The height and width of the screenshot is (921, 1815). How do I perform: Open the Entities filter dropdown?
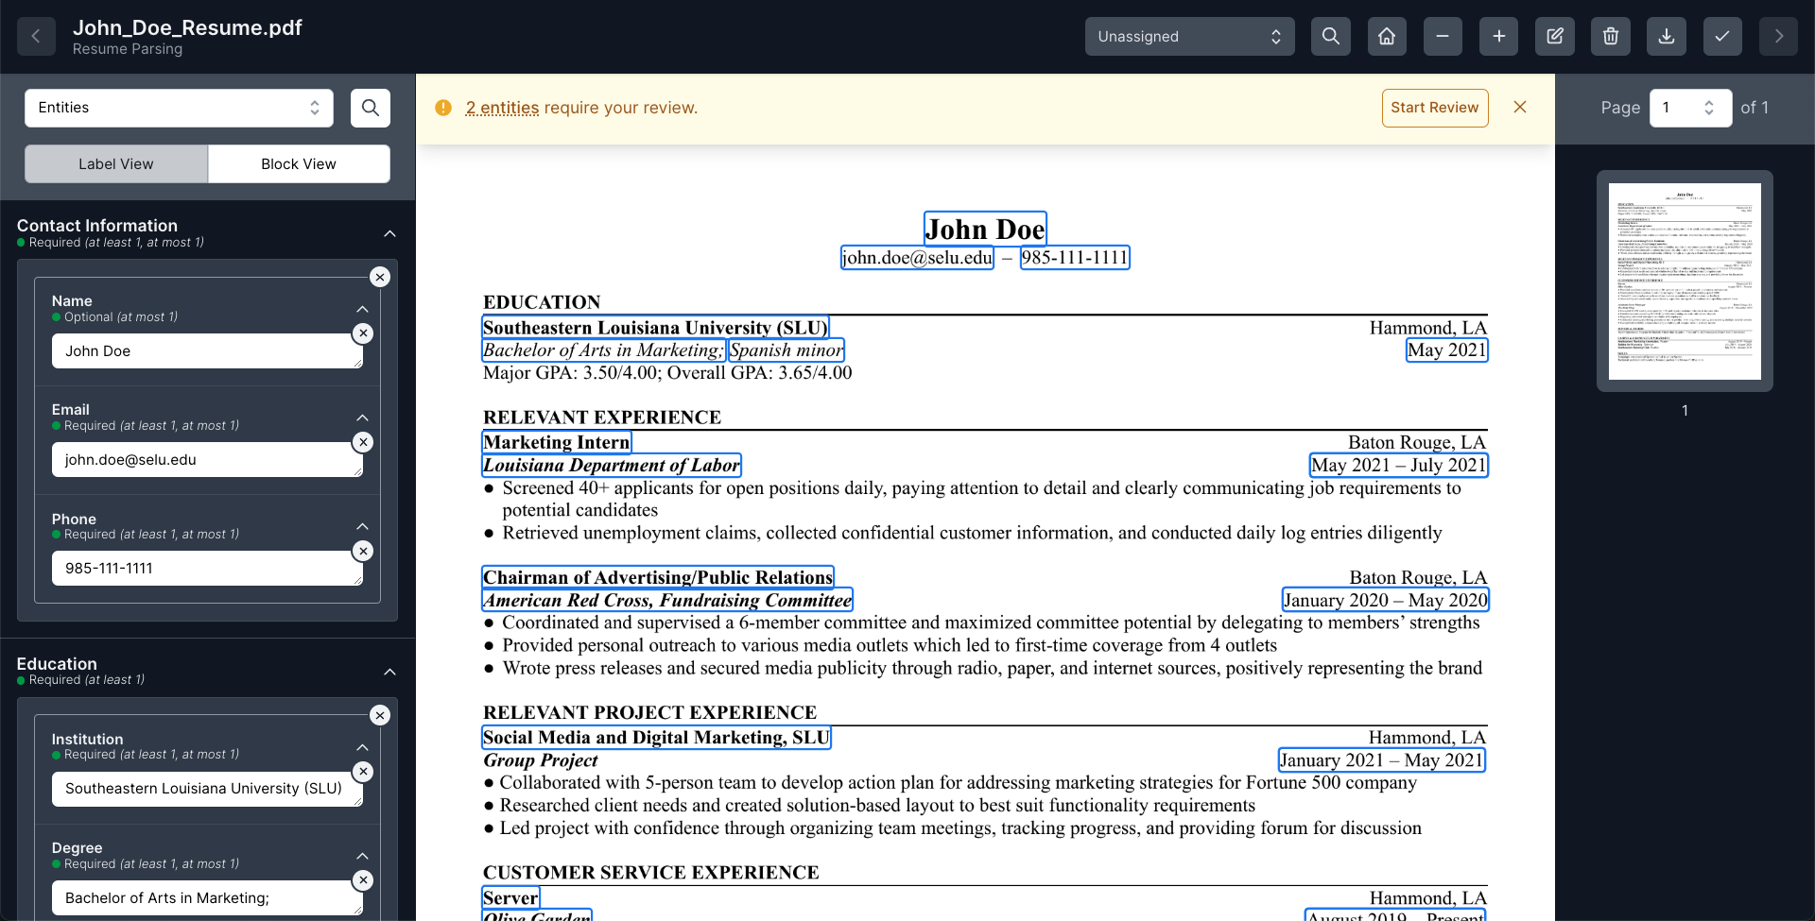coord(178,108)
